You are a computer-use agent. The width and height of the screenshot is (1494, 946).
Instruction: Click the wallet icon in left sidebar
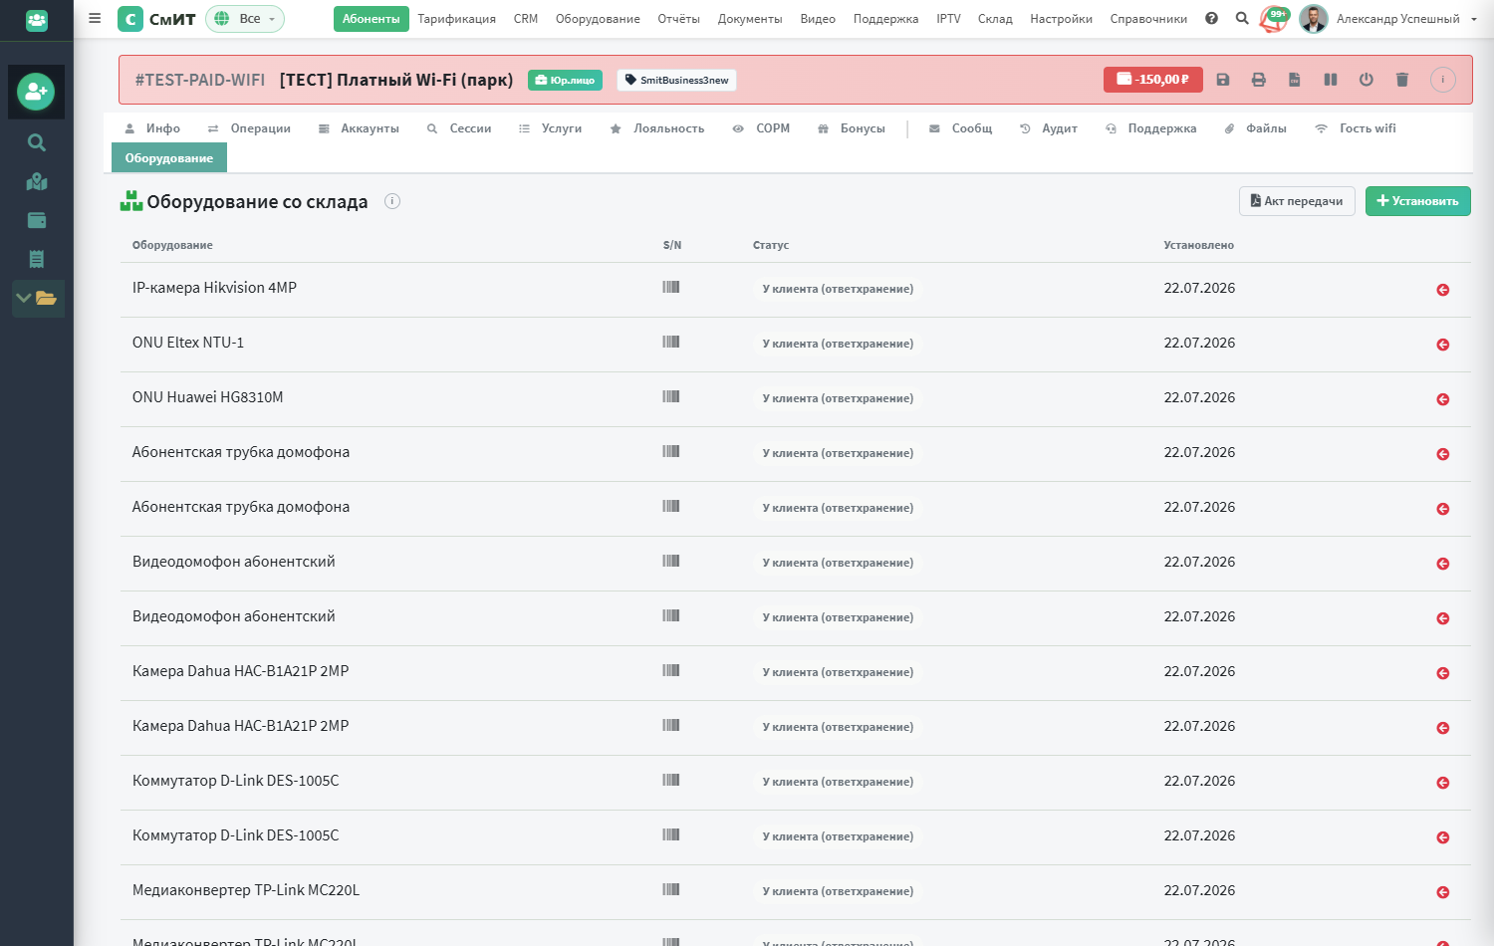(x=37, y=220)
